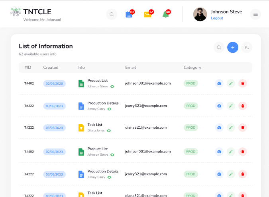This screenshot has height=197, width=269.
Task: Toggle eye icon beside Diana Jones entry
Action: (109, 130)
